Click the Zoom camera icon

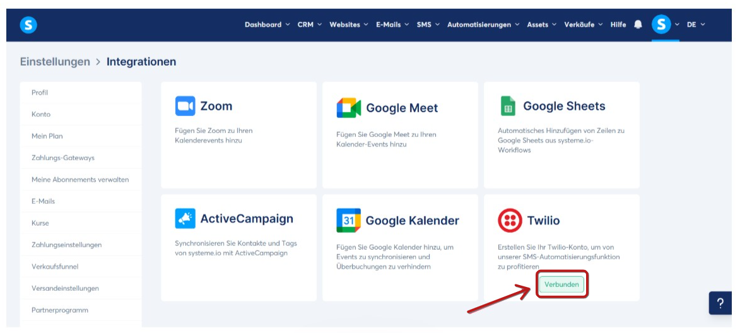click(x=185, y=106)
